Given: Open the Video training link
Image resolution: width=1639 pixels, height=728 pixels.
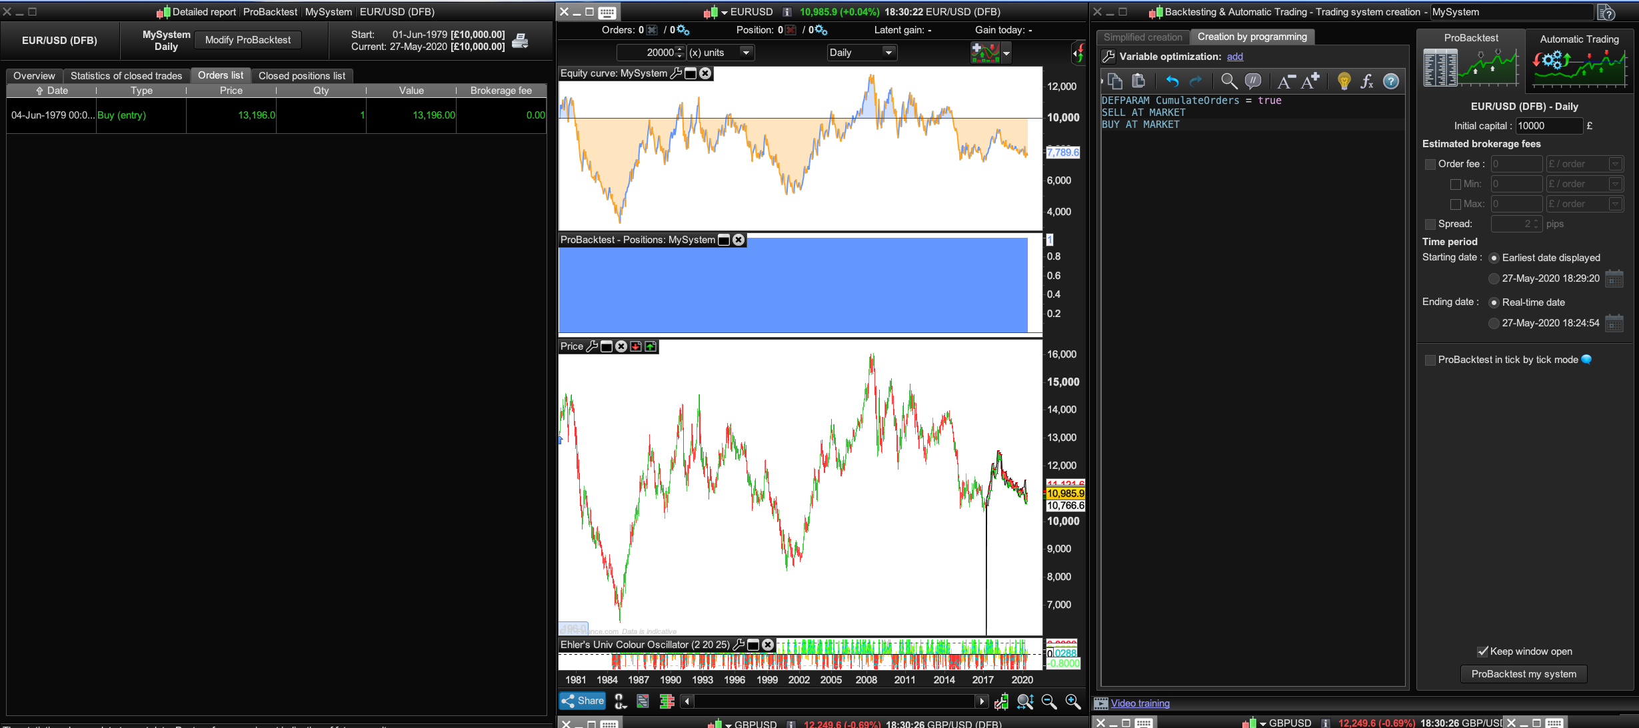Looking at the screenshot, I should point(1140,703).
